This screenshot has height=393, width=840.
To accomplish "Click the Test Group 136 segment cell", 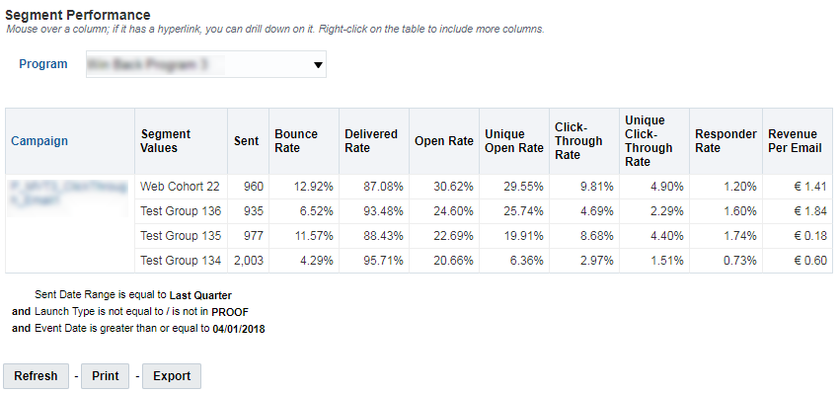I will [x=181, y=211].
